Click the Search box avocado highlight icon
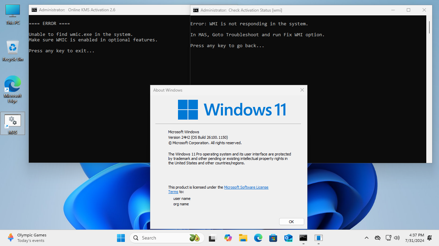The image size is (439, 246). [194, 238]
